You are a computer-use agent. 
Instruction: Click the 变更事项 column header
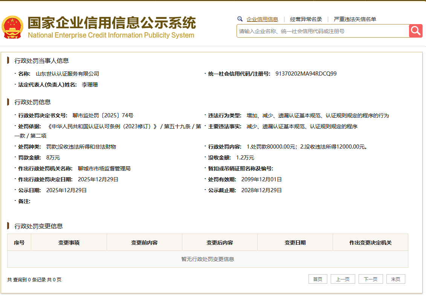pyautogui.click(x=69, y=243)
